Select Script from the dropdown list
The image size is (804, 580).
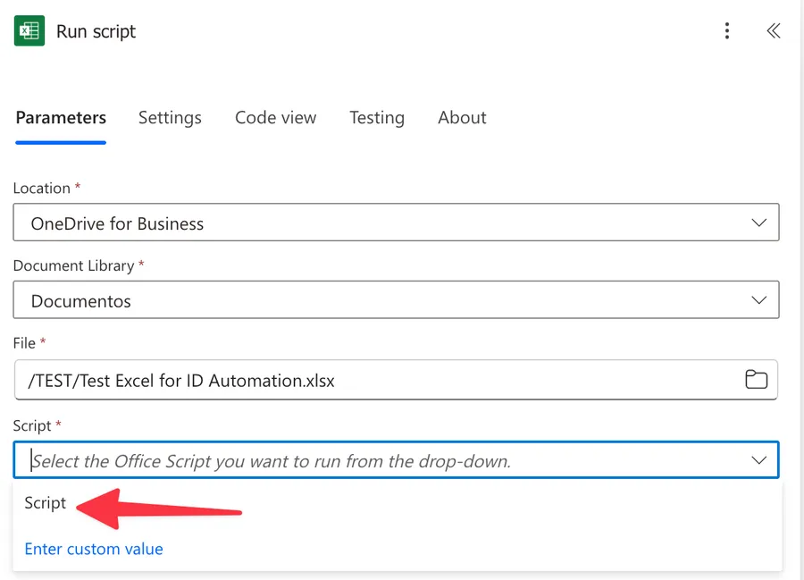pos(45,502)
